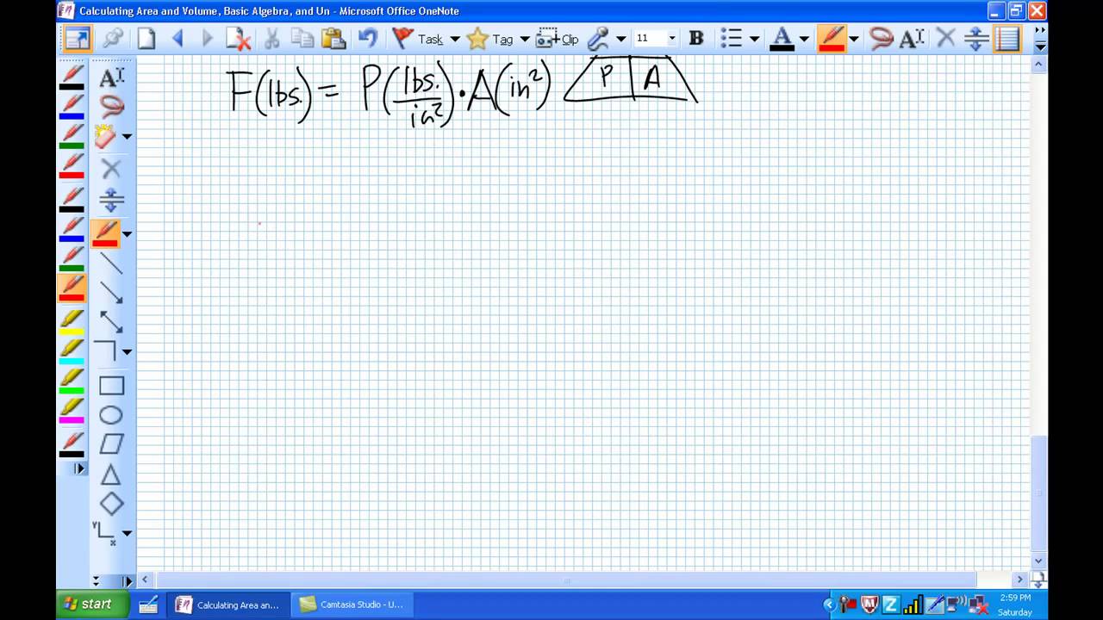
Task: Expand the pens toolbar overflow arrow
Action: (79, 468)
